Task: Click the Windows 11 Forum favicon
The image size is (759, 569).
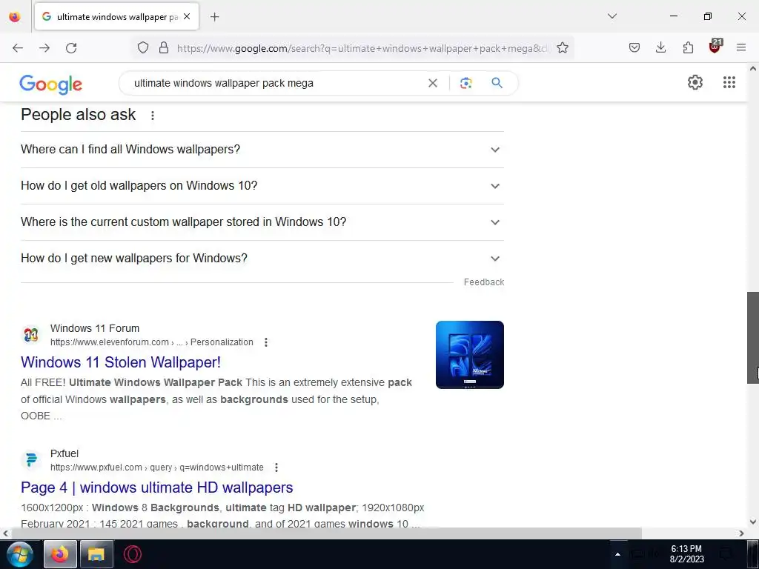Action: coord(31,335)
